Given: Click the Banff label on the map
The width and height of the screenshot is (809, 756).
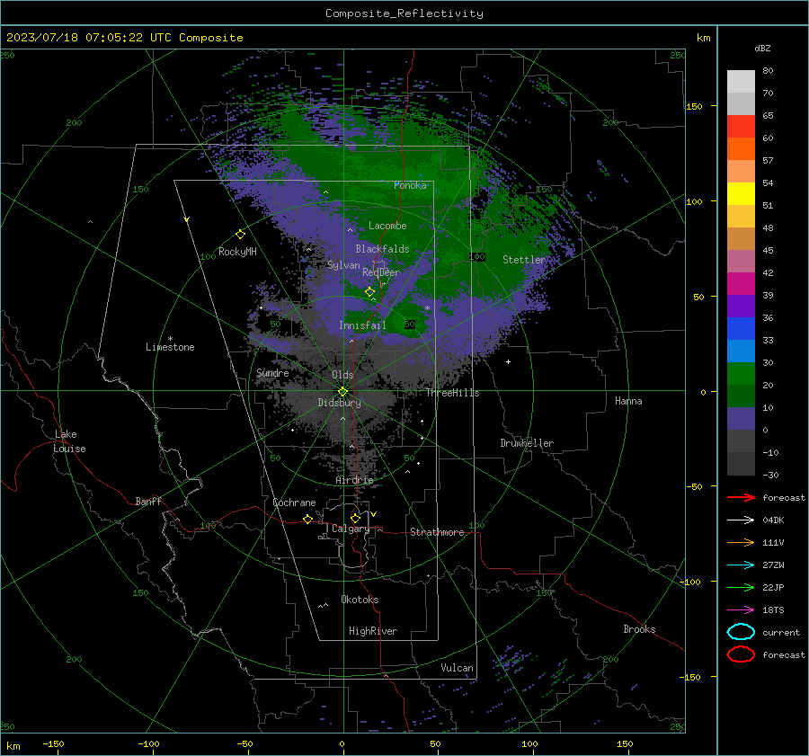Looking at the screenshot, I should [x=148, y=502].
